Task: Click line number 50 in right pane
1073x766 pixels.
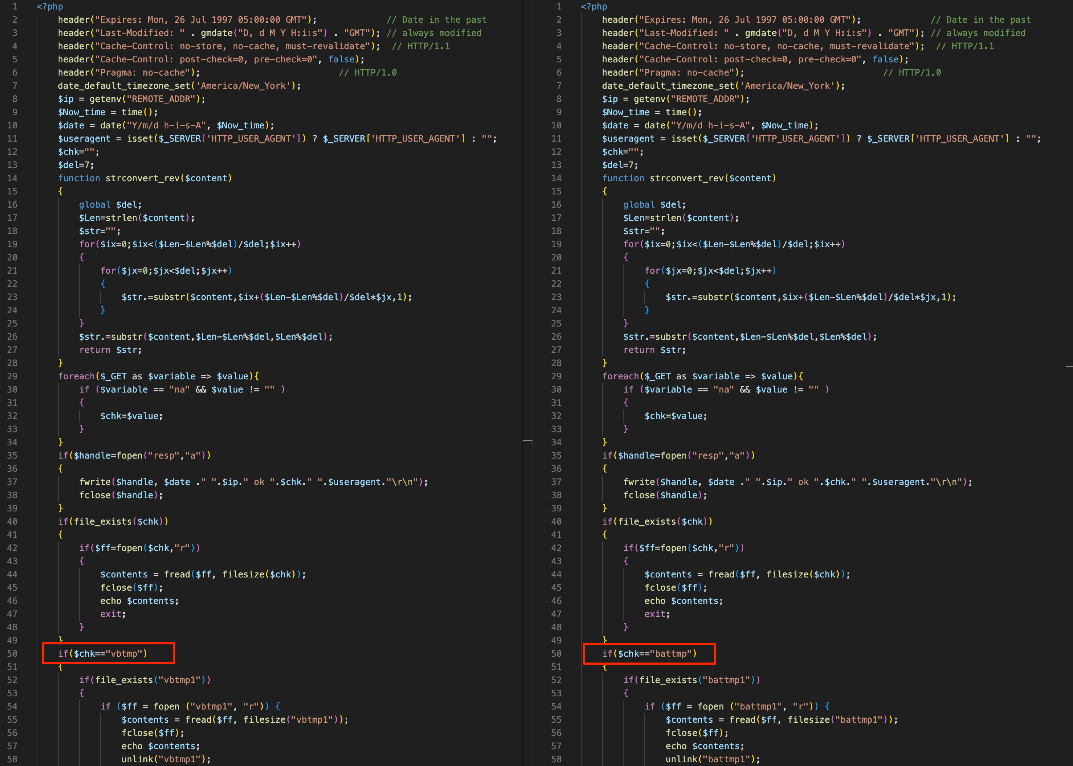Action: pos(556,654)
